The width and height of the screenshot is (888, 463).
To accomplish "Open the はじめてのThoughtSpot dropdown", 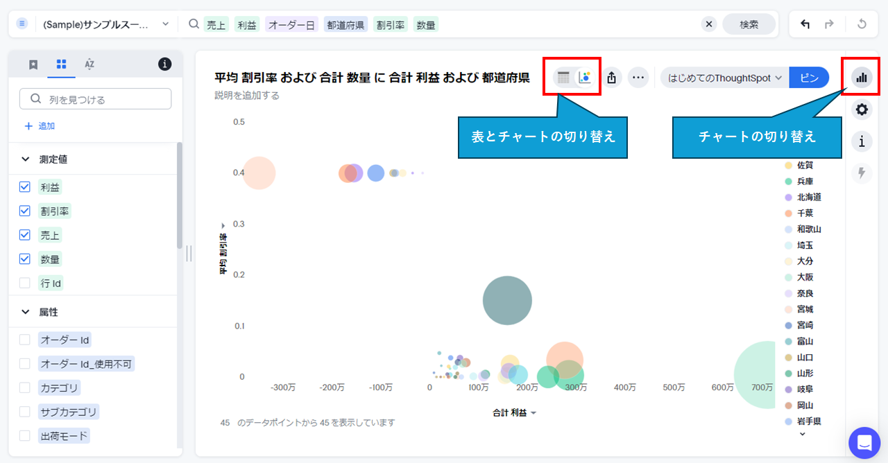I will (724, 78).
